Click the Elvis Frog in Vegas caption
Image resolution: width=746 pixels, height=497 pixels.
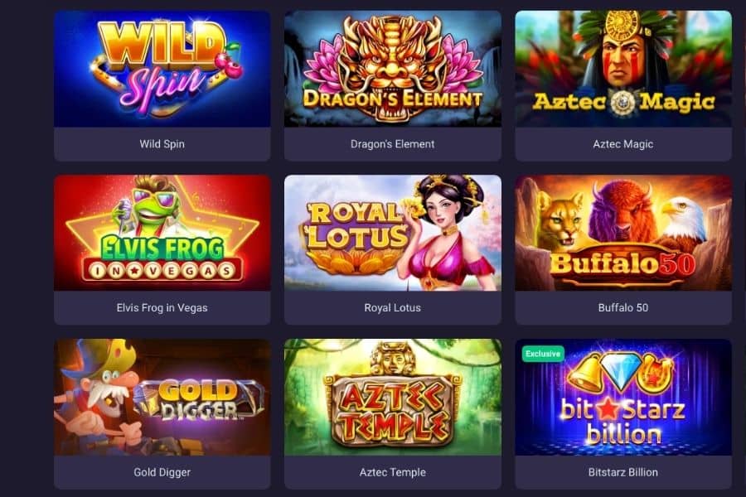point(162,307)
